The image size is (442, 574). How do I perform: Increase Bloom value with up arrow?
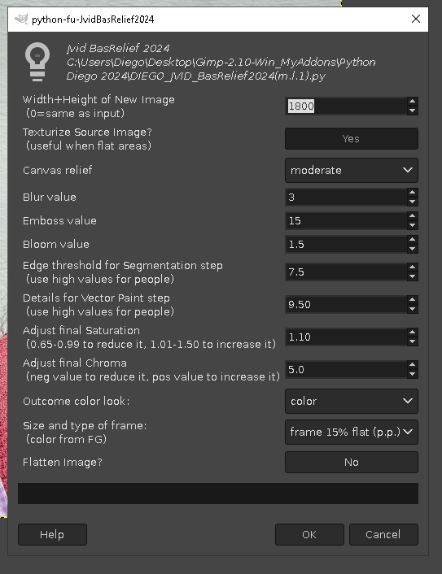(413, 240)
